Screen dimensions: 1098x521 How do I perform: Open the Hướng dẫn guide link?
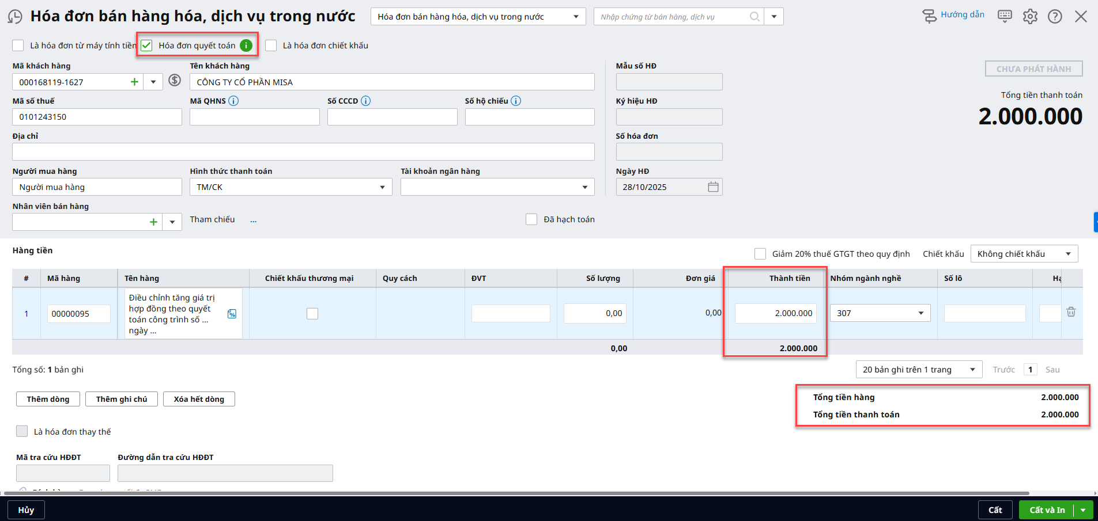click(x=961, y=15)
